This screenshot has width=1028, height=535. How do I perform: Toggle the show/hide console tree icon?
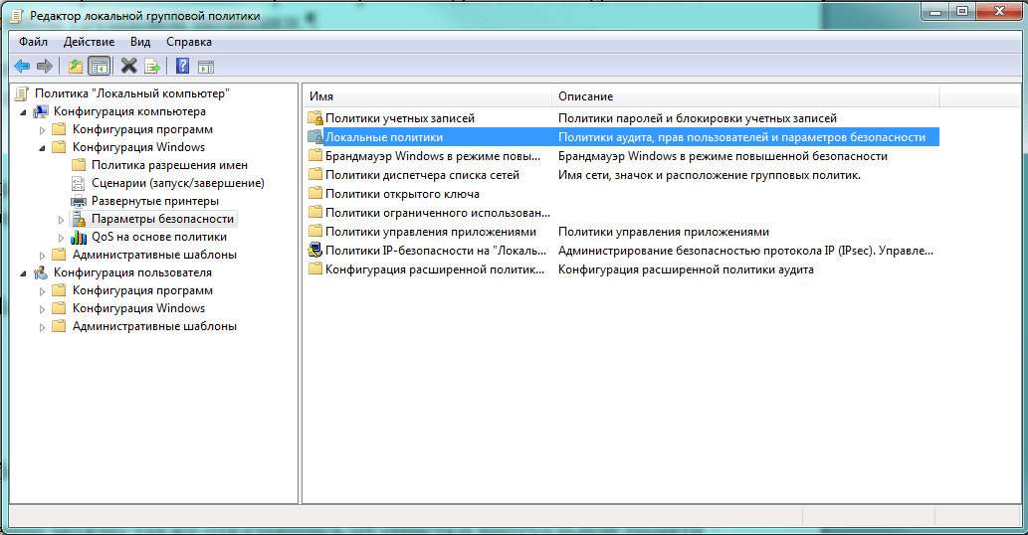pyautogui.click(x=99, y=67)
